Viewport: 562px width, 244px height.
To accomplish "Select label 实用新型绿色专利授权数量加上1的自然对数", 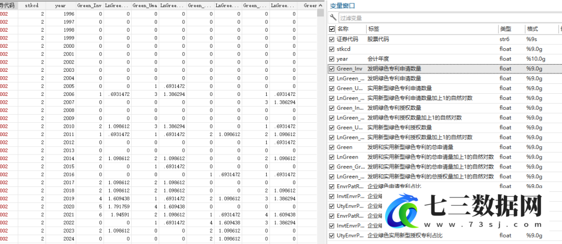I will click(420, 137).
